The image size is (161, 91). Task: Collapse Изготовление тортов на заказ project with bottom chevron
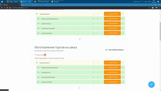80,88
